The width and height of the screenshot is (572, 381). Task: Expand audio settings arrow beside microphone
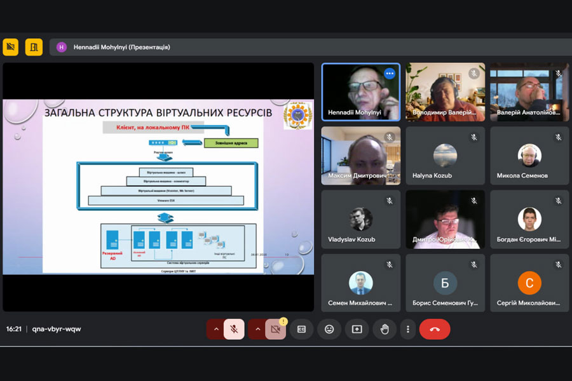215,329
